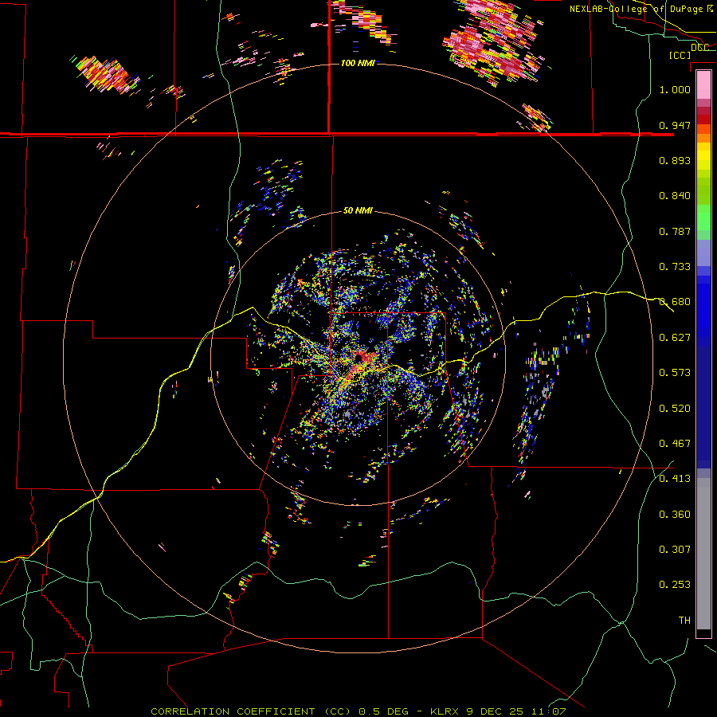This screenshot has height=717, width=717.
Task: Click the 0.307 legend value
Action: click(x=675, y=550)
